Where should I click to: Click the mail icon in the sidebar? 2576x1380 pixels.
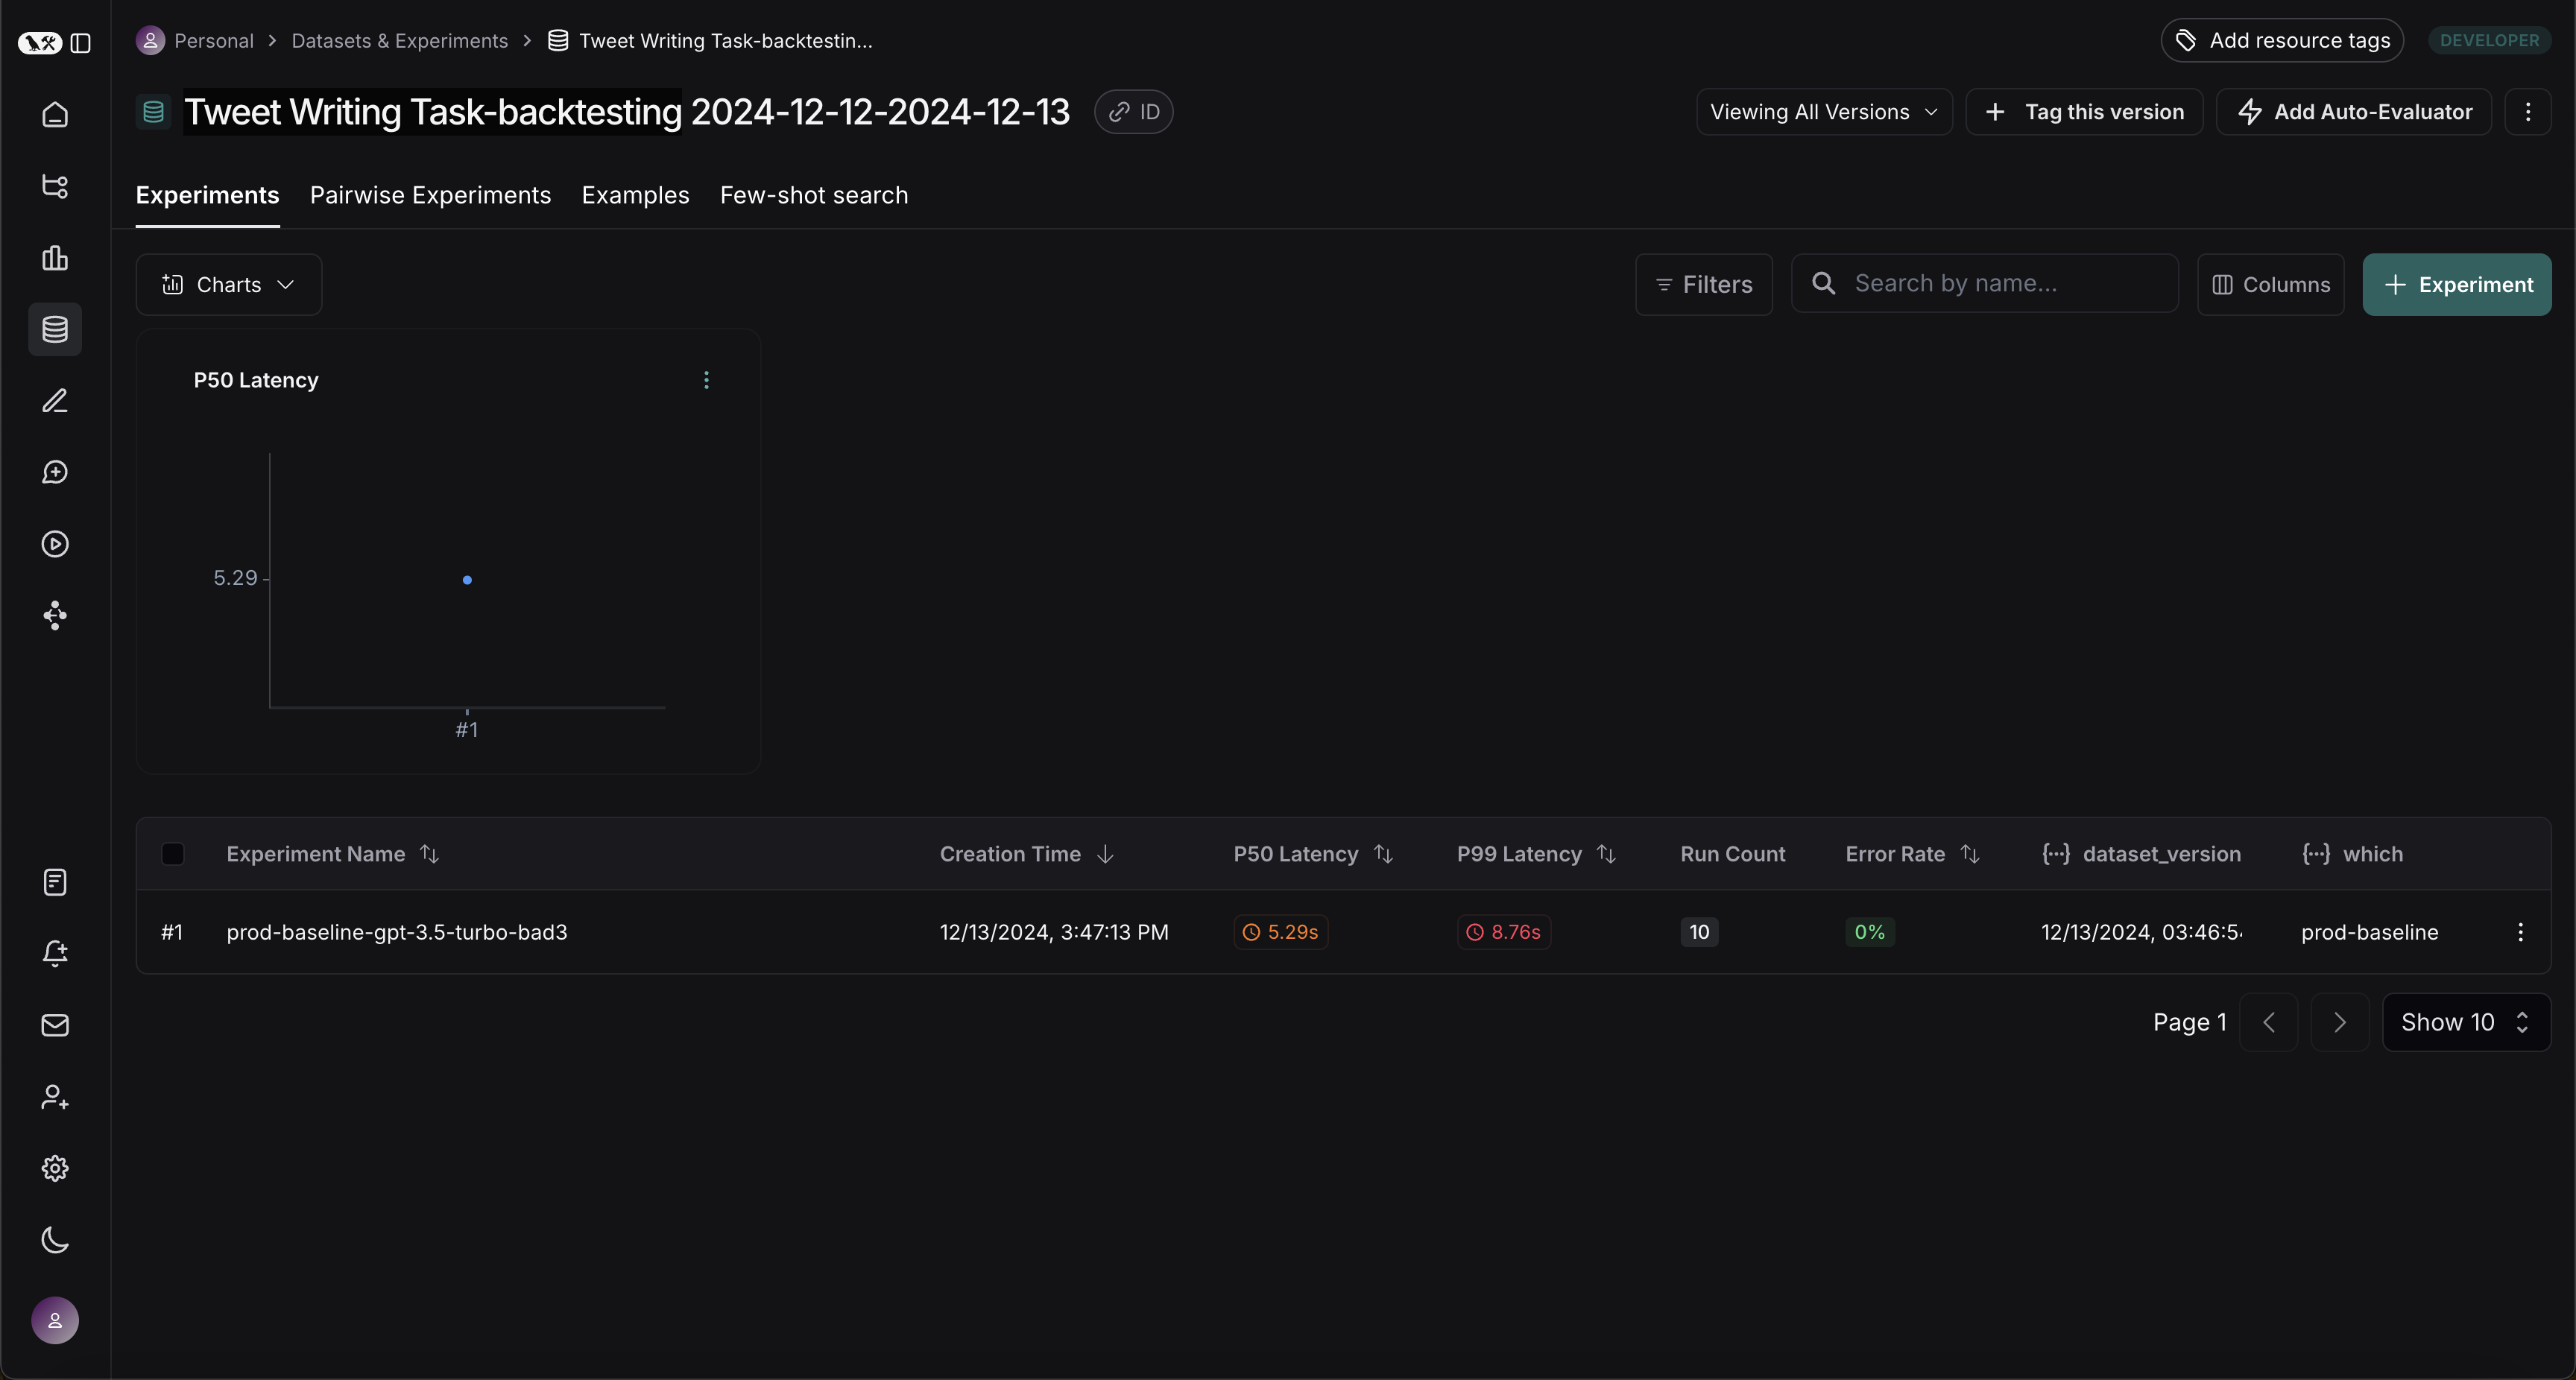55,1025
